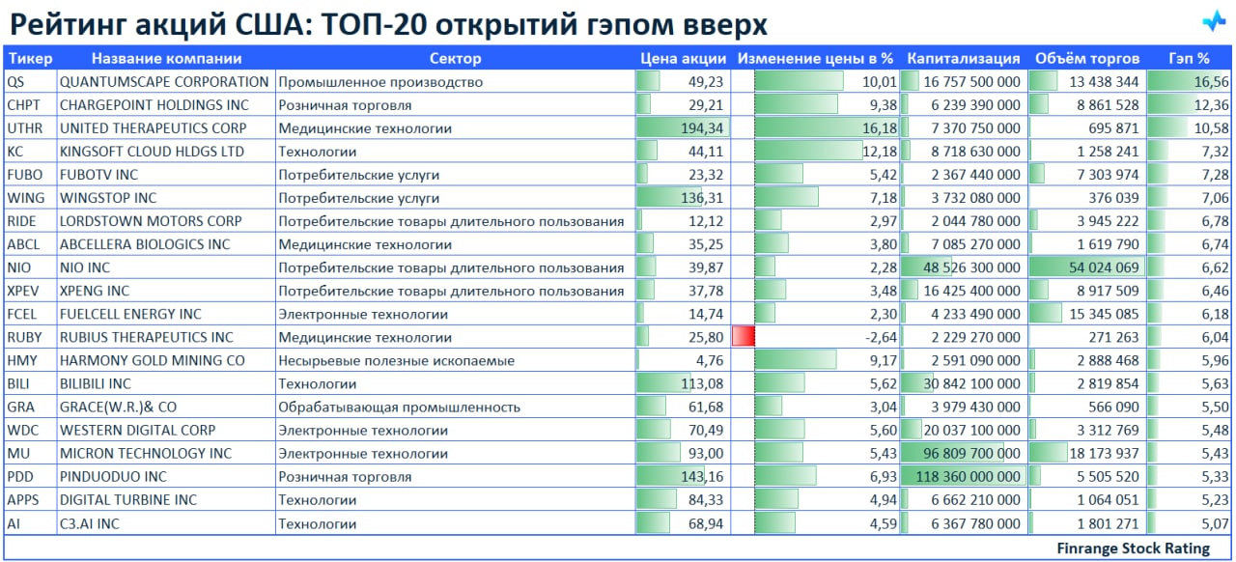Click company name FUELCELL ENERGY INC
The image size is (1236, 562).
coord(130,314)
